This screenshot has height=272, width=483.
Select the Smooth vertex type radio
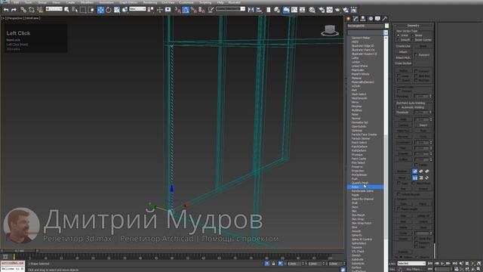pyautogui.click(x=398, y=40)
